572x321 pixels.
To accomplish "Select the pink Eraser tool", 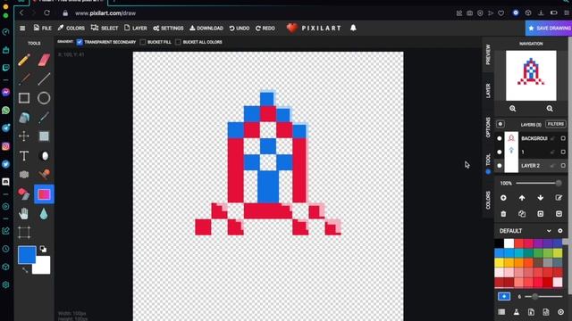I will pyautogui.click(x=44, y=60).
